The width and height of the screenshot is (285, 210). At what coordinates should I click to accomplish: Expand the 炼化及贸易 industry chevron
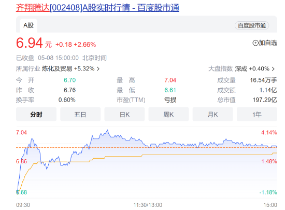98,69
